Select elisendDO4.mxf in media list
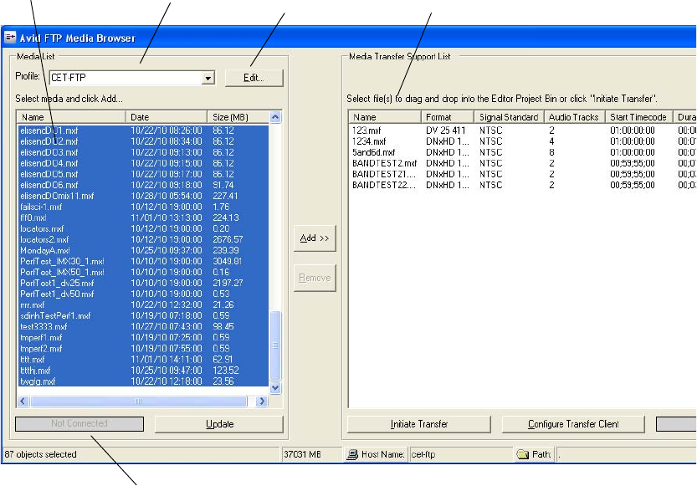Viewport: 697px width, 486px height. (x=143, y=163)
